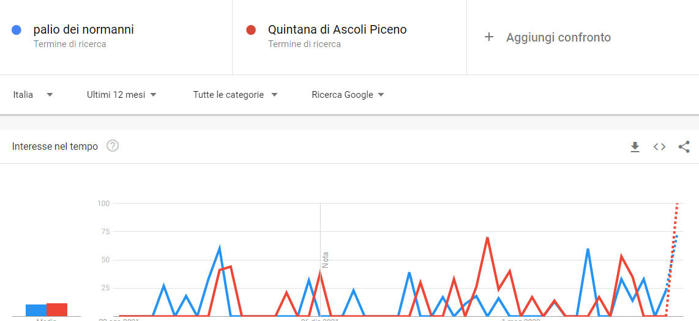The width and height of the screenshot is (699, 321).
Task: Open the Tutte le categorie dropdown
Action: (x=236, y=94)
